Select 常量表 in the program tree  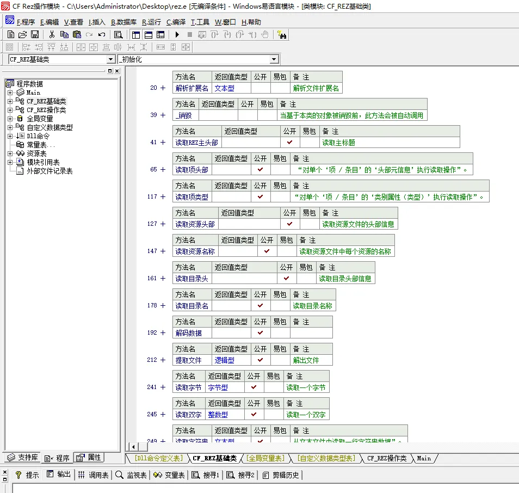pos(41,145)
